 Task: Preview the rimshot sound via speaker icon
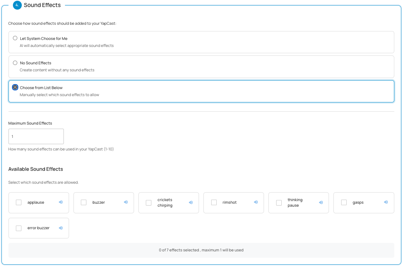[x=256, y=202]
